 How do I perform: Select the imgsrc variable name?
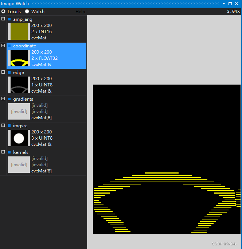20,126
